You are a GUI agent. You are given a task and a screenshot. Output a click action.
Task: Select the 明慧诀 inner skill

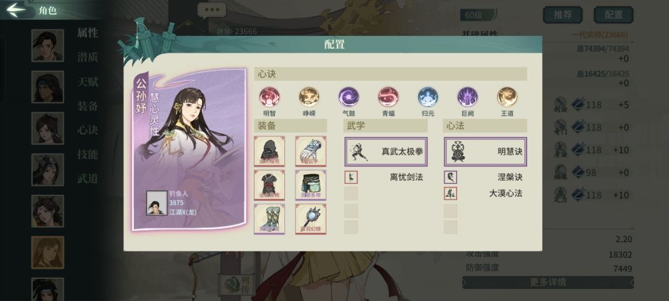[486, 151]
